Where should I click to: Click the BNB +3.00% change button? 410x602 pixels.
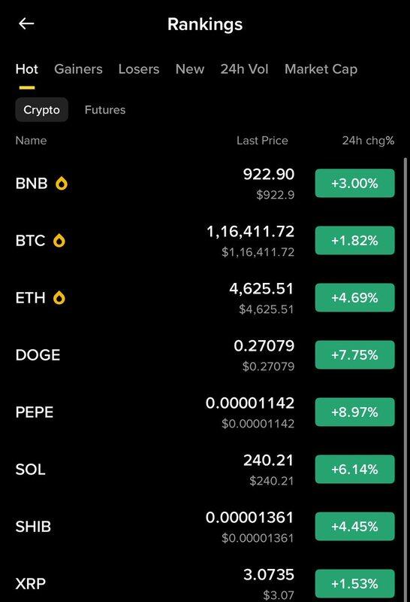coord(355,183)
